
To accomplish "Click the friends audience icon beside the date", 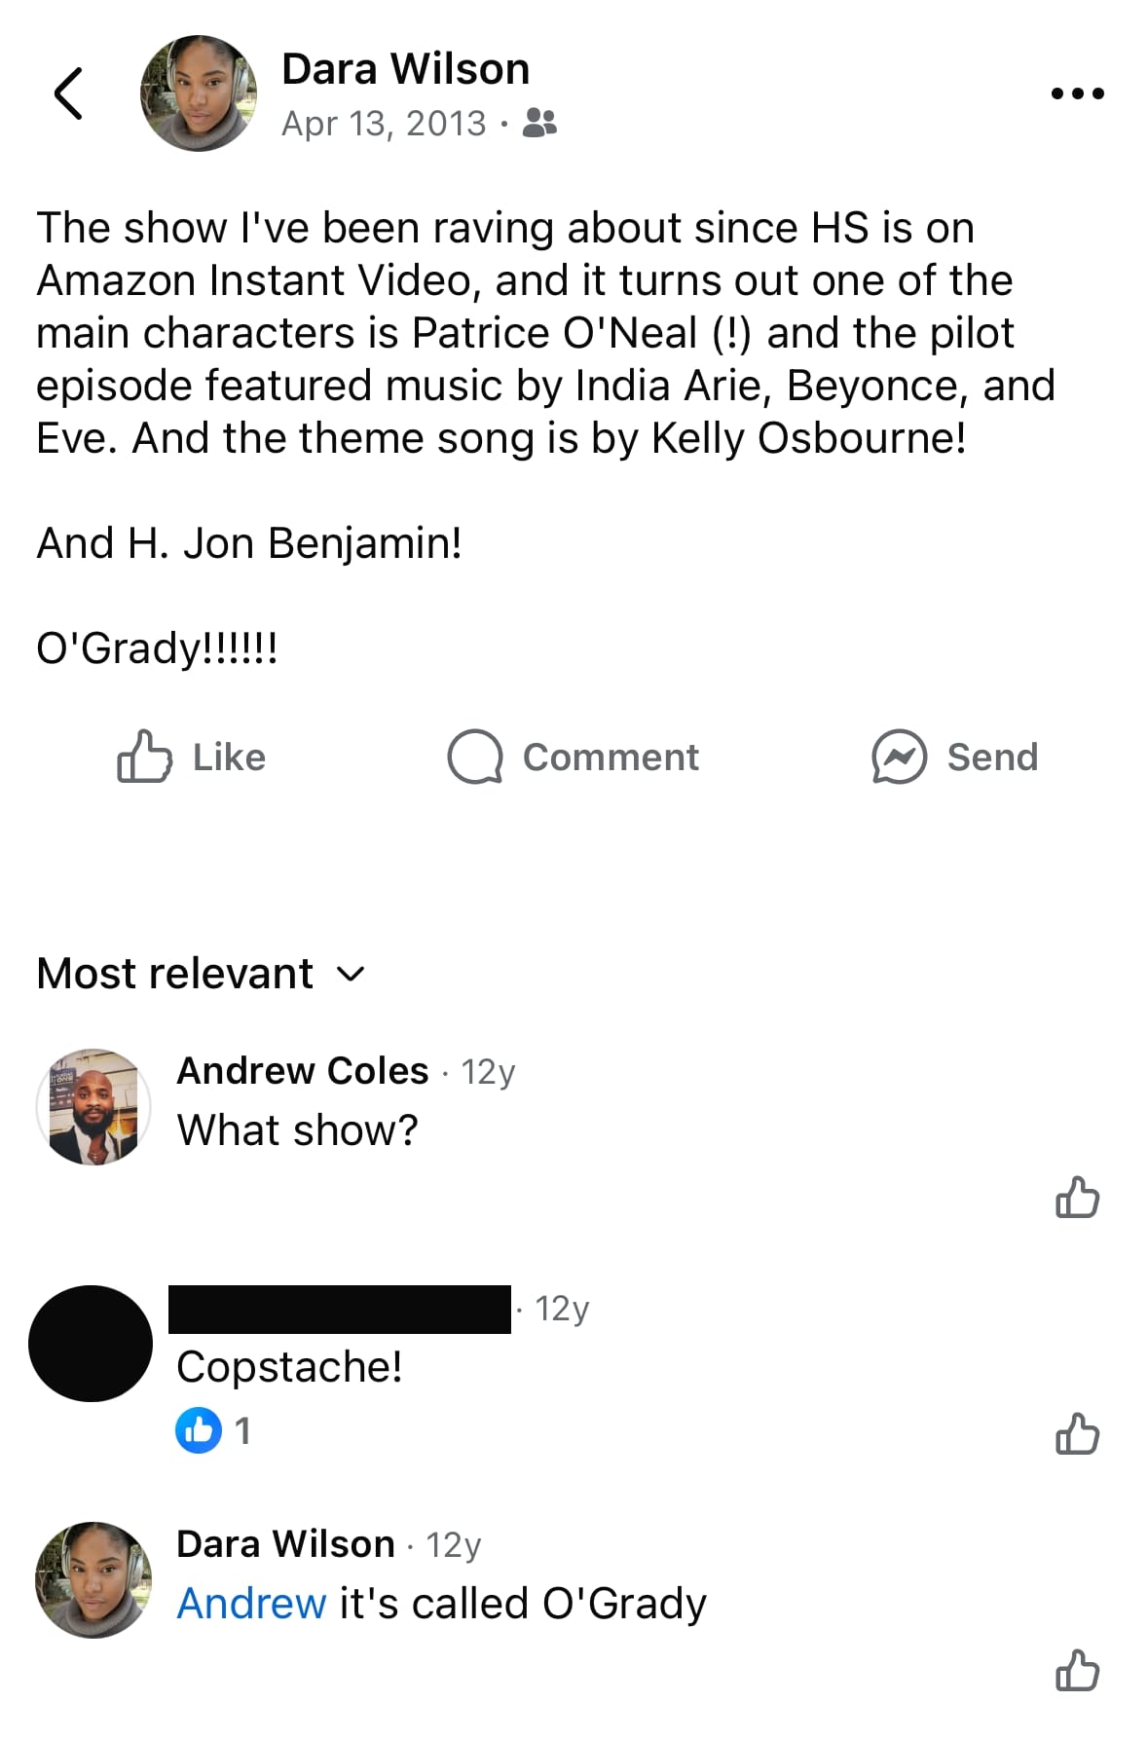I will click(x=540, y=123).
